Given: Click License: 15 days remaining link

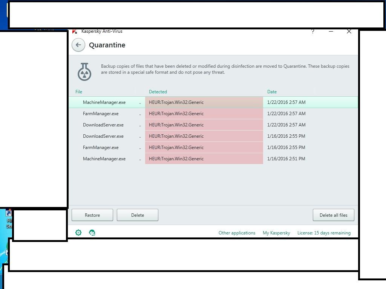Looking at the screenshot, I should coord(324,233).
